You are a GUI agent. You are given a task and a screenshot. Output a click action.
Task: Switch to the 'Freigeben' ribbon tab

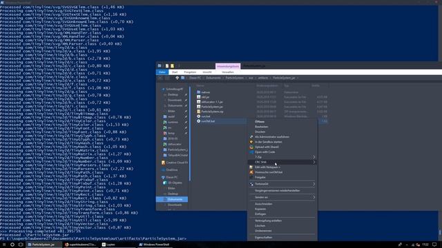(190, 72)
